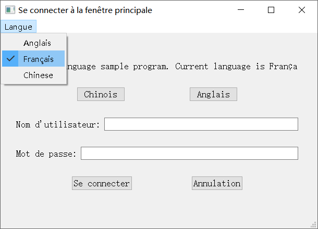The image size is (318, 229).
Task: Select Anglais from the Langue menu
Action: [38, 43]
